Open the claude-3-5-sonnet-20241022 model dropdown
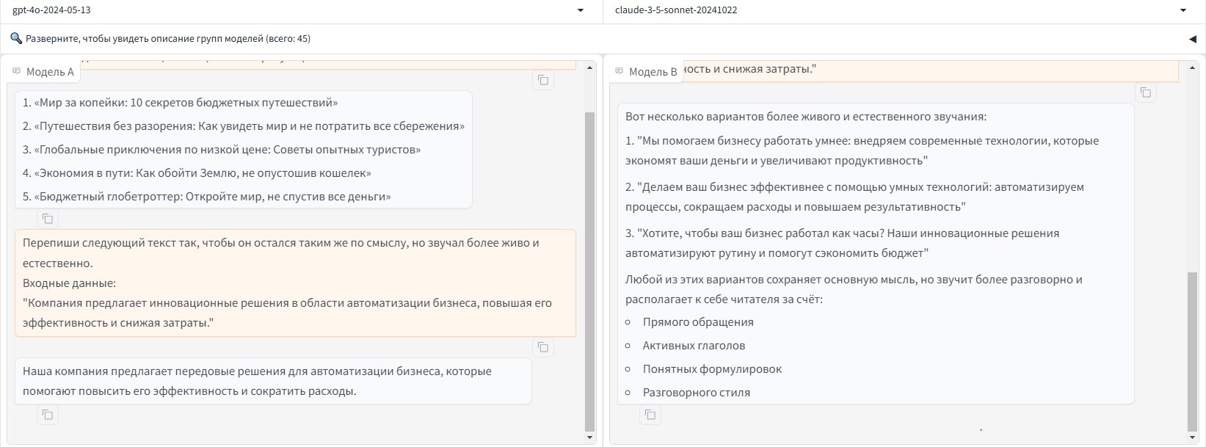1206x447 pixels. 1183,10
